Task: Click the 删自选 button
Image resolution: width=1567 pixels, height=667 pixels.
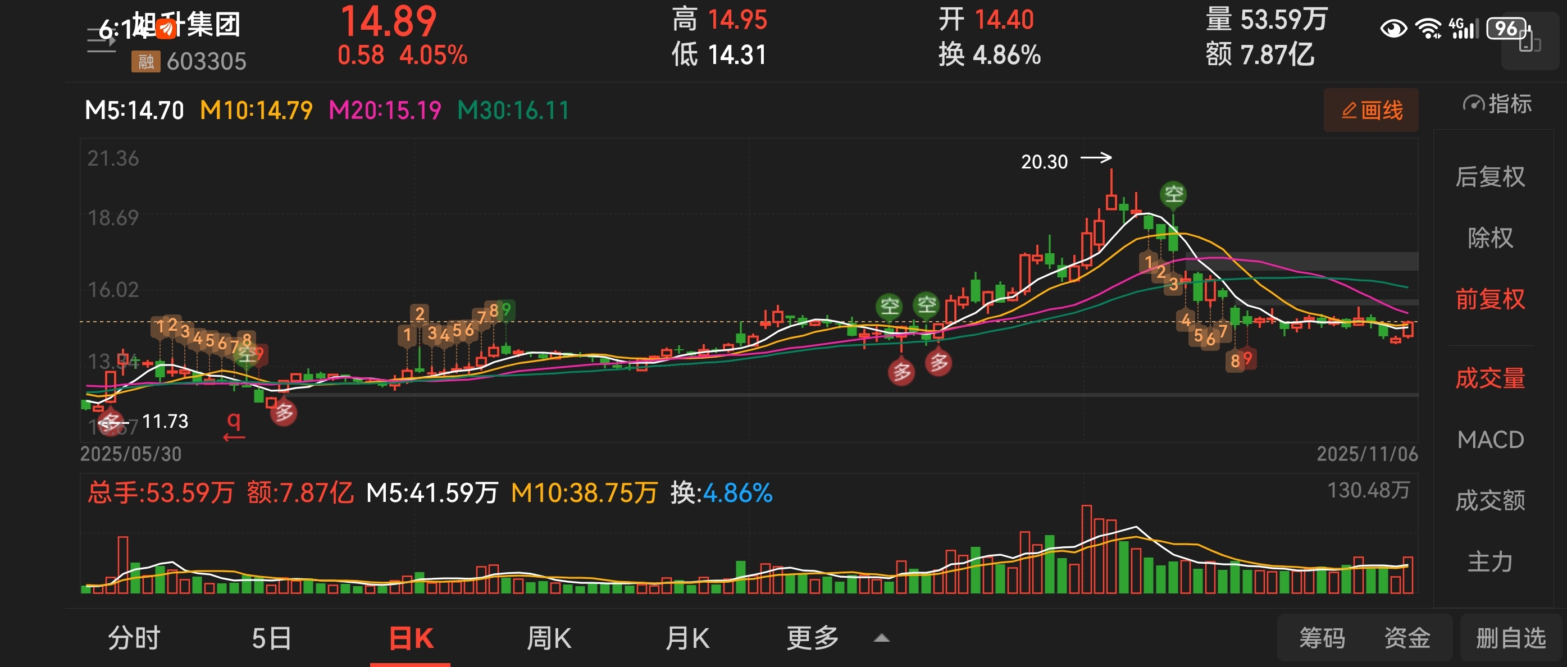Action: click(1511, 638)
